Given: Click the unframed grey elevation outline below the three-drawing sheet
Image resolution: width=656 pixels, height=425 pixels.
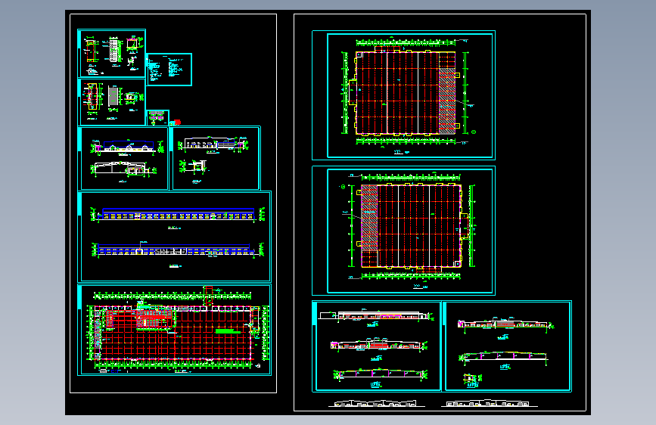Looking at the screenshot, I should [377, 403].
